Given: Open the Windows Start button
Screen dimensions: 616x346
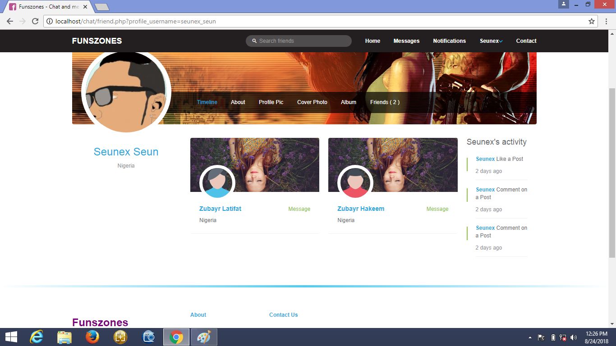Looking at the screenshot, I should pyautogui.click(x=11, y=337).
